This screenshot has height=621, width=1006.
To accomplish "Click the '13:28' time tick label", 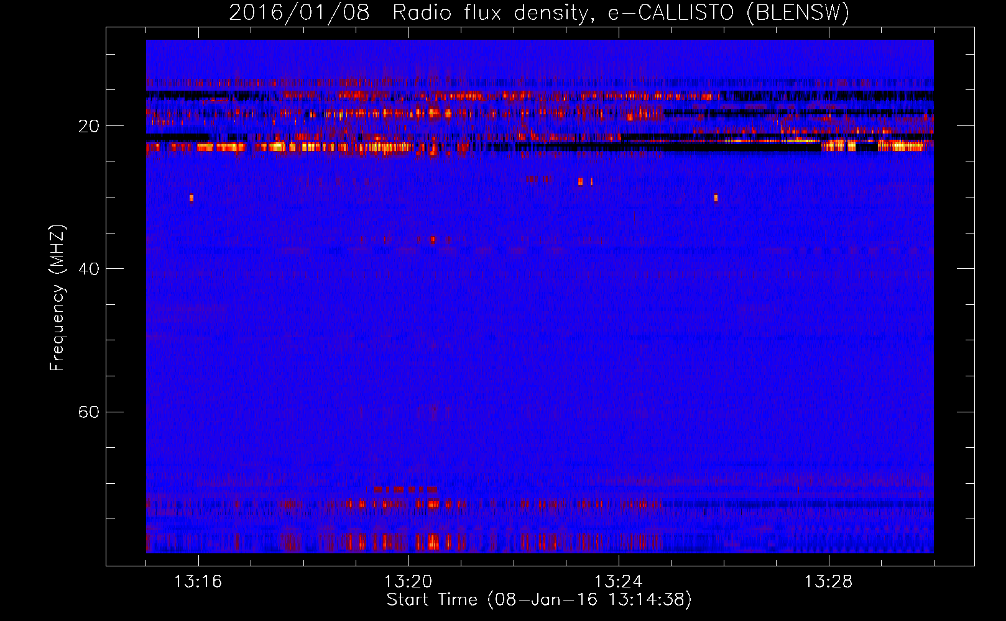I will (x=828, y=582).
